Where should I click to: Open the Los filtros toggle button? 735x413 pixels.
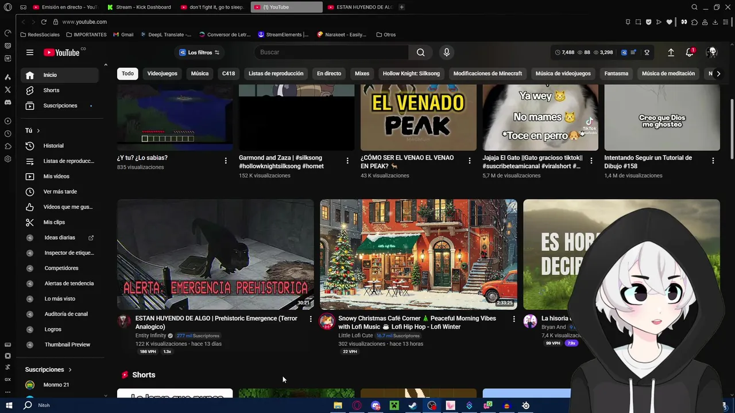[199, 52]
